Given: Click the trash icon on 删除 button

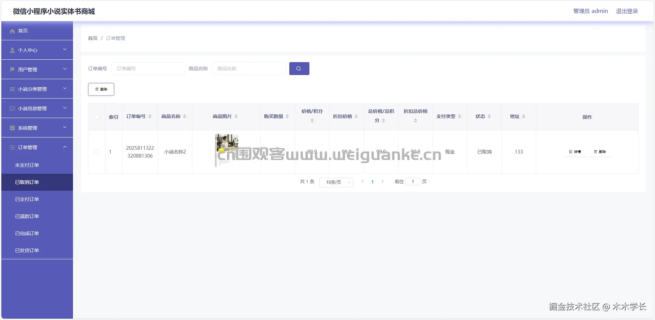Looking at the screenshot, I should [97, 89].
